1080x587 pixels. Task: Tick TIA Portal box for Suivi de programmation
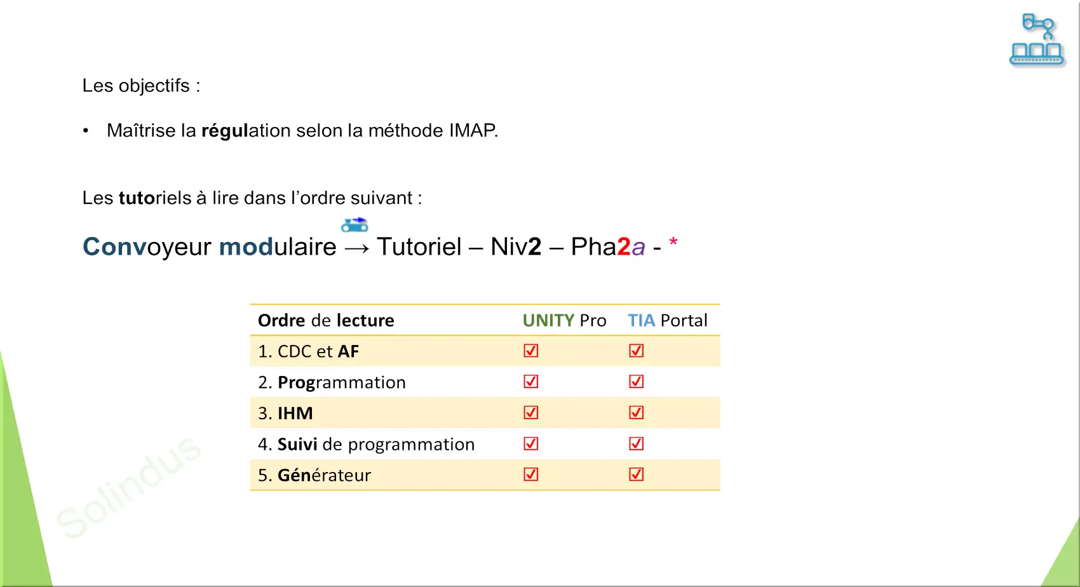[637, 443]
